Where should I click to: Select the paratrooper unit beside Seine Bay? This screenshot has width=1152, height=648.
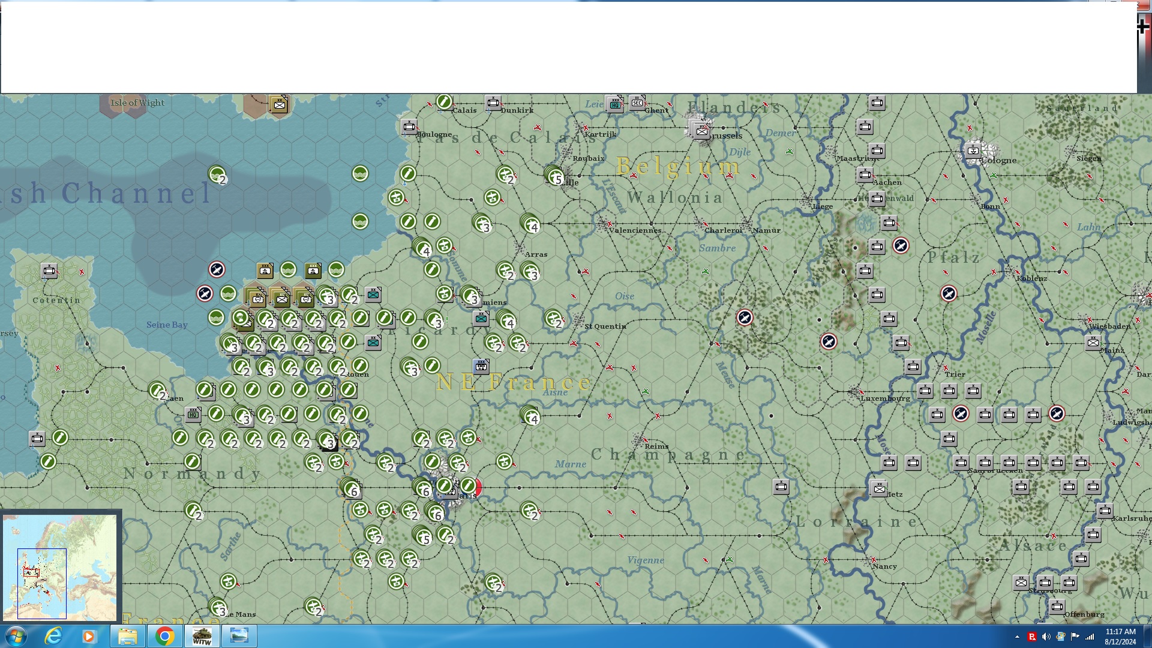click(241, 317)
